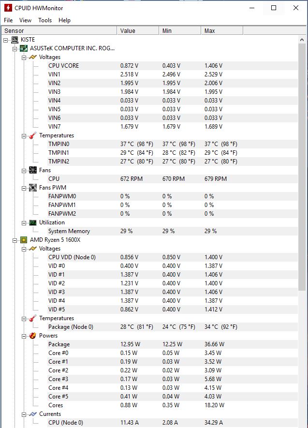Click the motherboard Temperatures thermometer icon

[x=33, y=135]
